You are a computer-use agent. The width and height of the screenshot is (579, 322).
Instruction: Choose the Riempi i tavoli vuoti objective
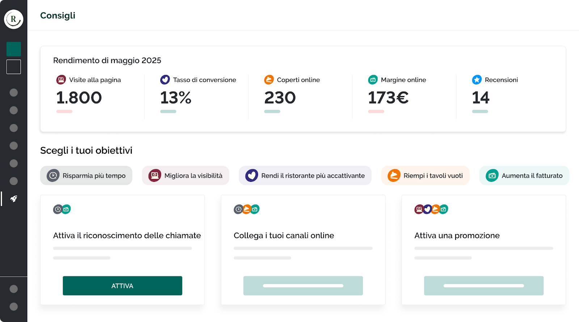425,176
